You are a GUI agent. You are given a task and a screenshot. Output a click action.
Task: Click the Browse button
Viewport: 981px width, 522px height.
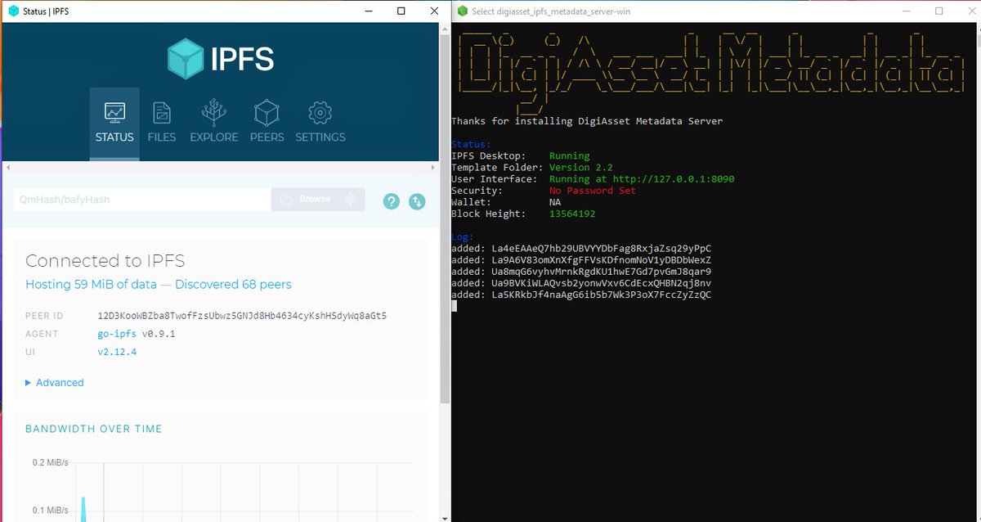pos(318,200)
